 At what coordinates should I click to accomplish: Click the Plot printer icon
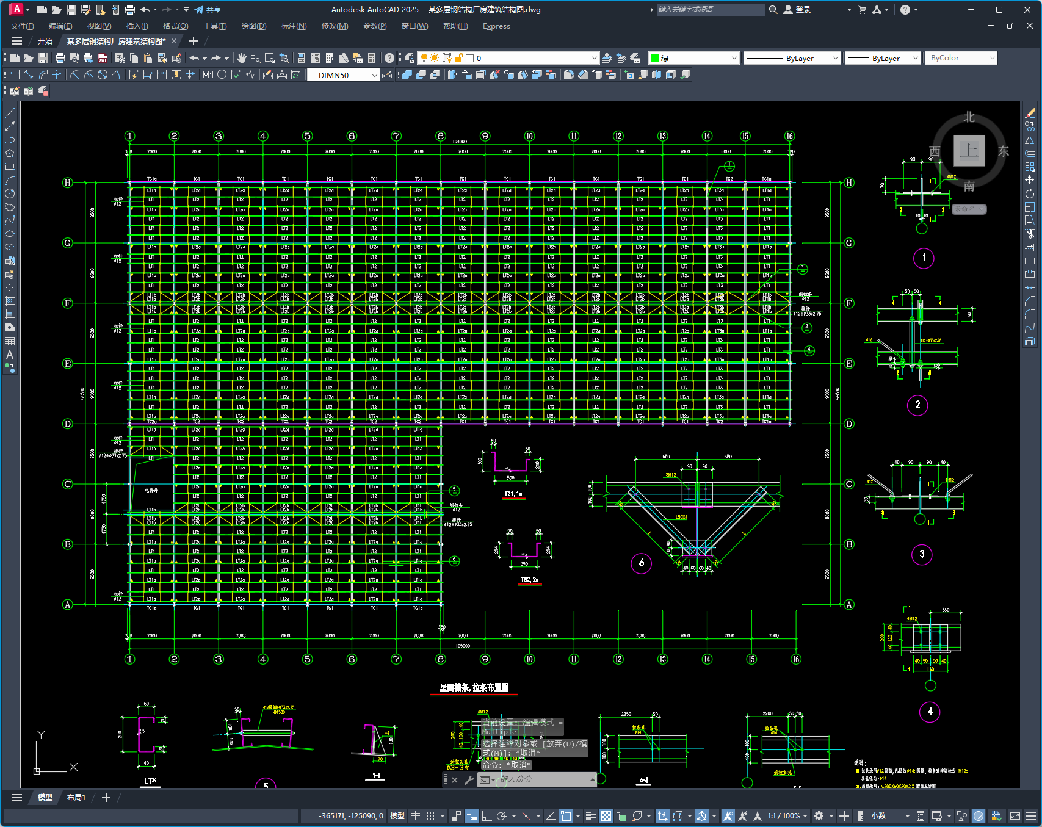[60, 58]
